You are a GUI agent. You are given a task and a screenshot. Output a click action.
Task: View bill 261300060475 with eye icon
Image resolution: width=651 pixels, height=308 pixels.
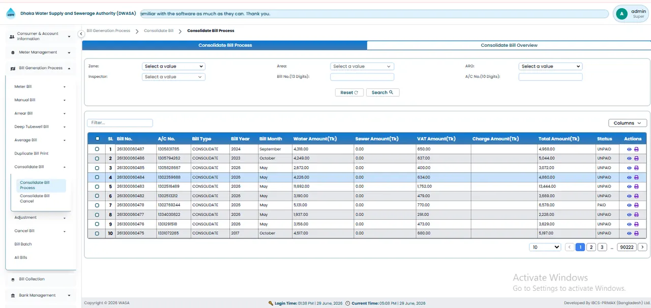coord(629,234)
